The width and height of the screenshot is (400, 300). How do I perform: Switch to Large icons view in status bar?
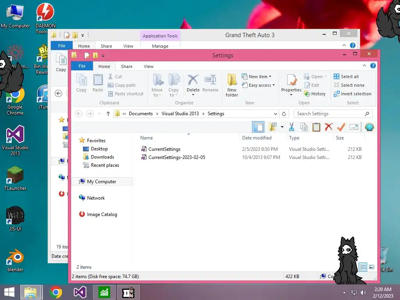tap(371, 267)
